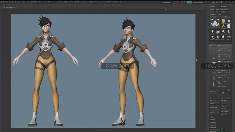Click the Import button
The image size is (235, 132).
[x=215, y=7]
